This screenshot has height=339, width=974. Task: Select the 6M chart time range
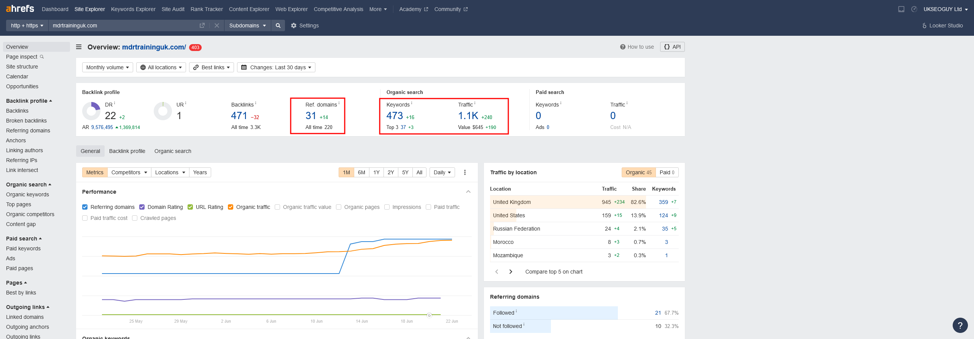pyautogui.click(x=361, y=172)
